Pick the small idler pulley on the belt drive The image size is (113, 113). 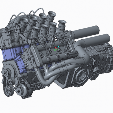point(11,81)
